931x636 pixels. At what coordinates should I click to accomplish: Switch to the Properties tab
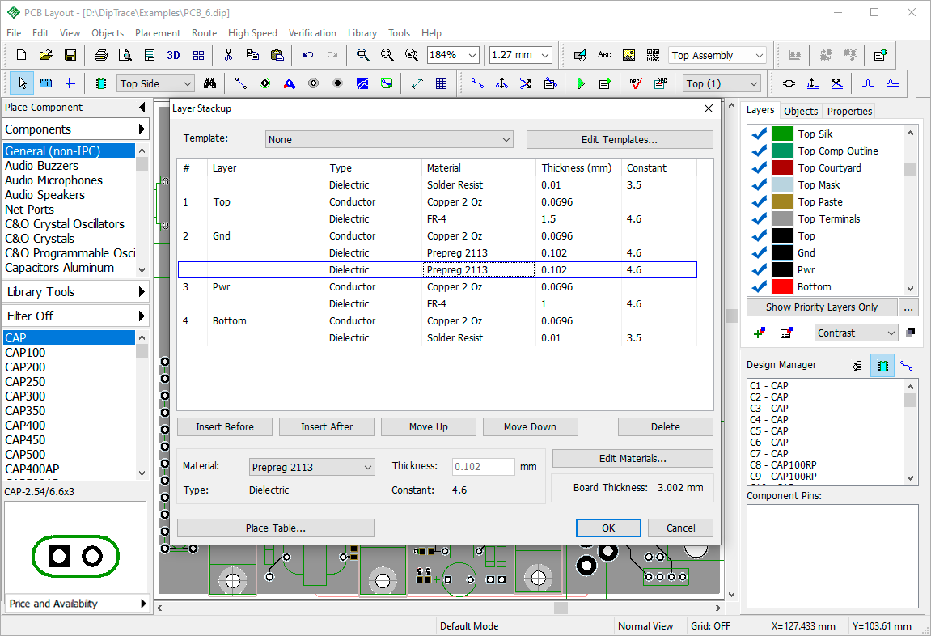coord(849,111)
